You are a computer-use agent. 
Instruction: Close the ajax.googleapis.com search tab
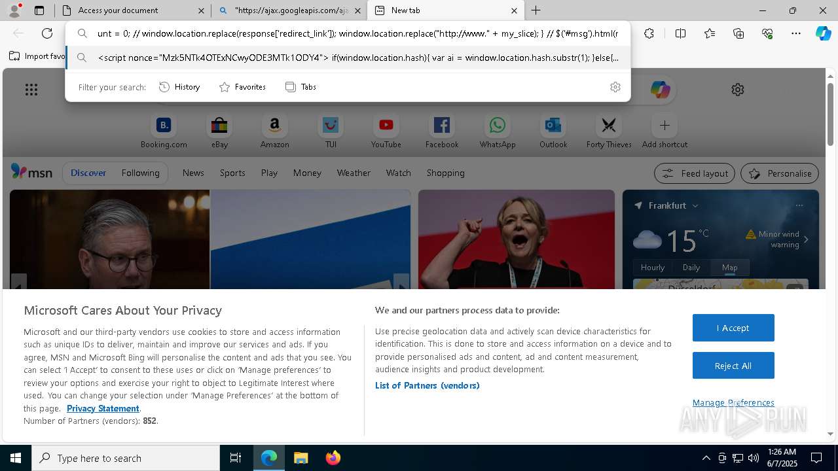(x=357, y=10)
